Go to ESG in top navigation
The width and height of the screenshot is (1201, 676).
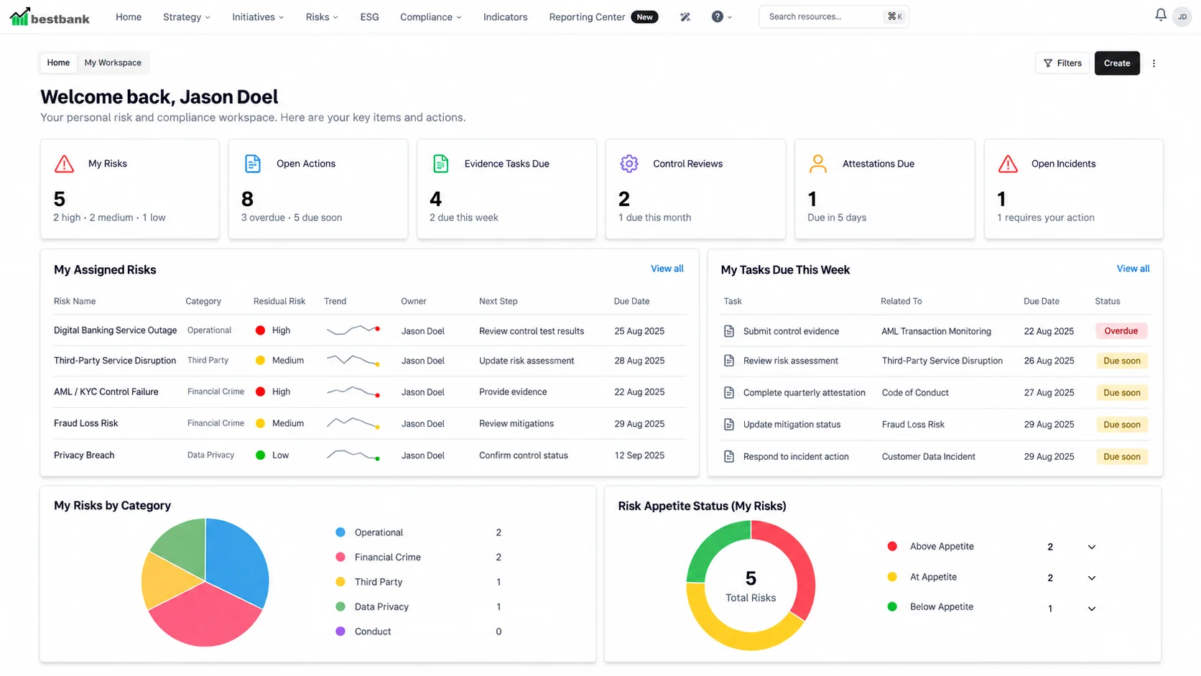coord(369,17)
